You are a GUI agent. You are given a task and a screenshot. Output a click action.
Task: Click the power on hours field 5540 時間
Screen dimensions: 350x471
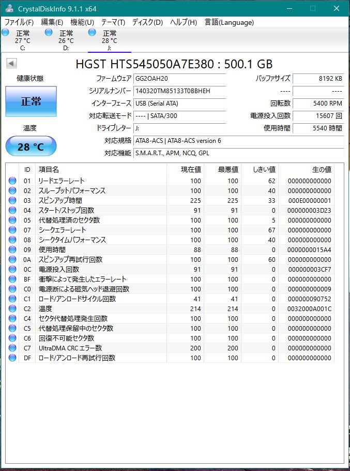(318, 128)
